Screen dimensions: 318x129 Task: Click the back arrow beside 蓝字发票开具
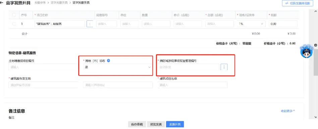(2, 3)
